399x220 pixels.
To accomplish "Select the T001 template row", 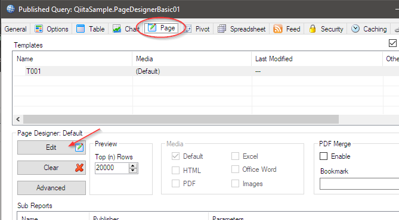I will point(206,71).
